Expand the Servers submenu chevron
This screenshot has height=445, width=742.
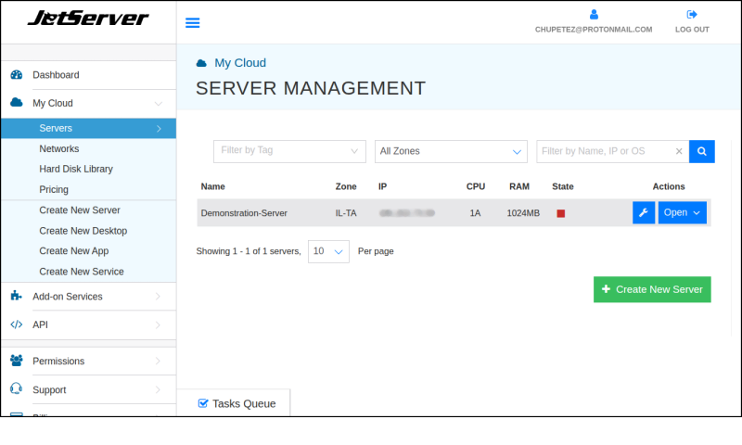(x=159, y=129)
